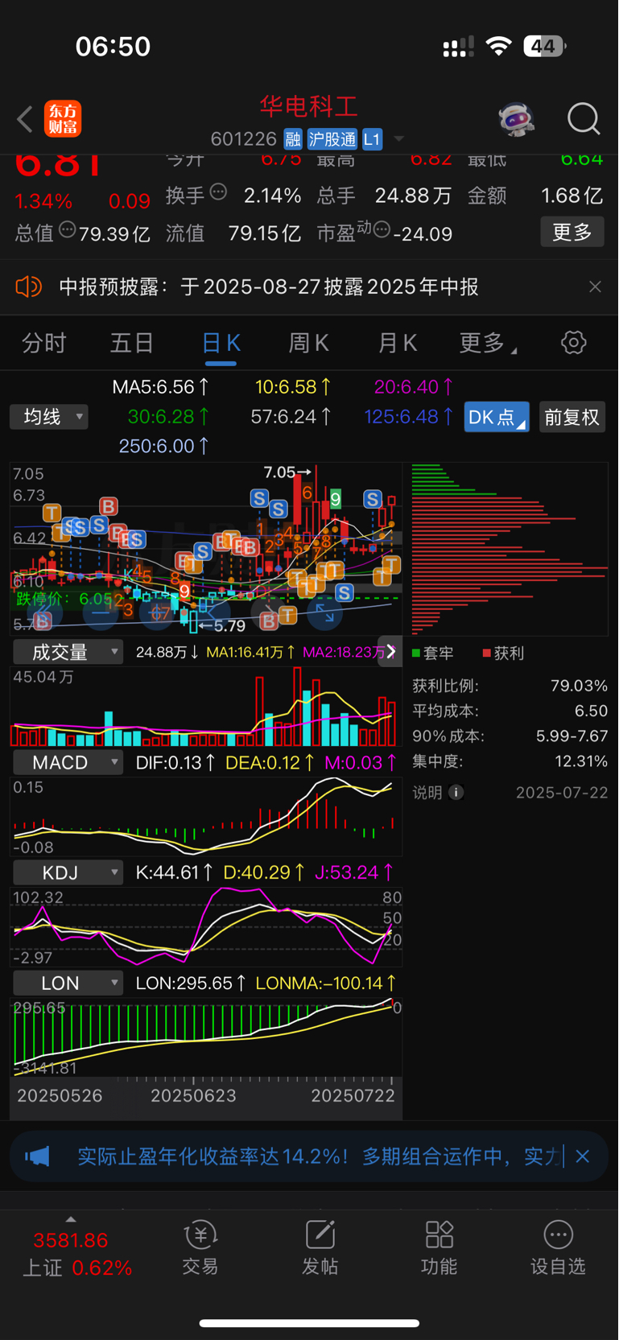Open the MACD indicator dropdown
The width and height of the screenshot is (619, 1340).
[68, 762]
